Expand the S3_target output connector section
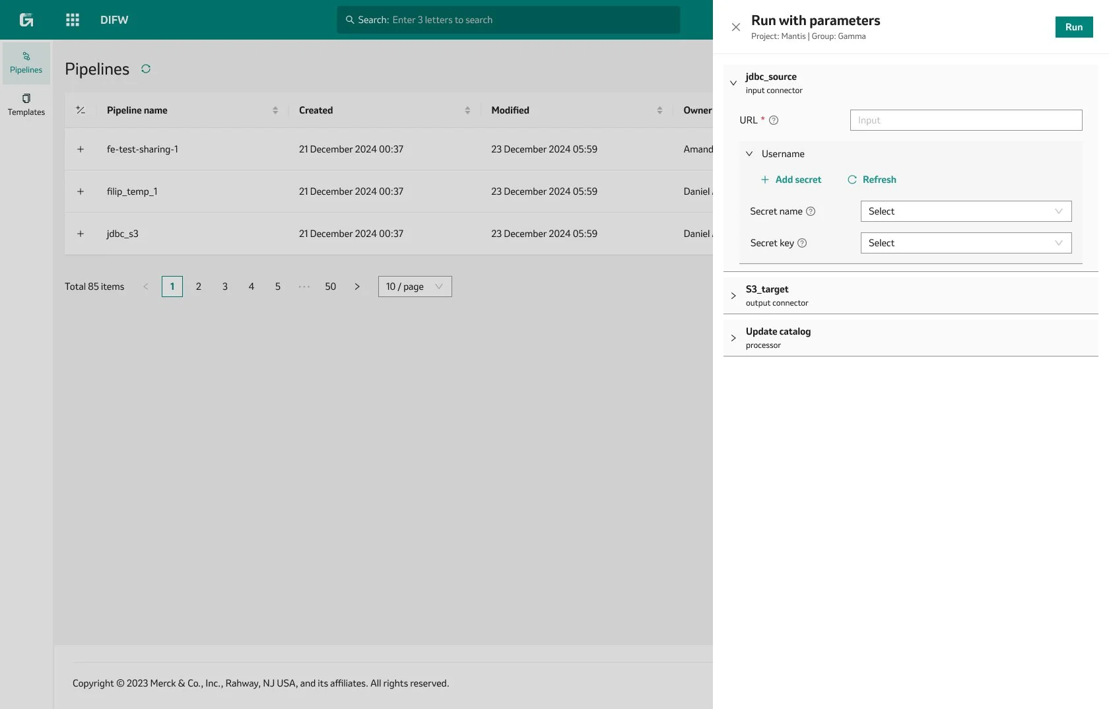1109x709 pixels. click(733, 295)
